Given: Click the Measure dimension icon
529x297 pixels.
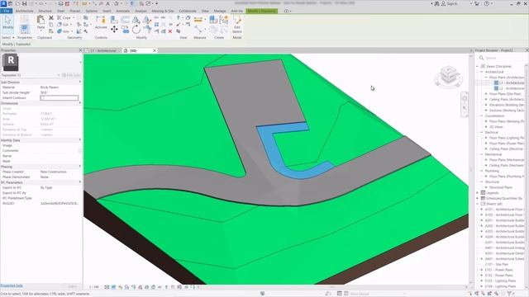Looking at the screenshot, I should pos(198,20).
